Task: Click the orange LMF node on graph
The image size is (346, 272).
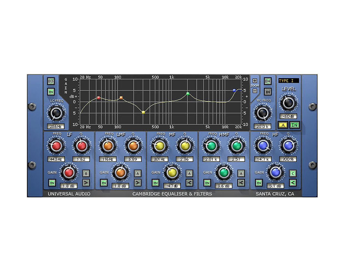Action: 121,98
